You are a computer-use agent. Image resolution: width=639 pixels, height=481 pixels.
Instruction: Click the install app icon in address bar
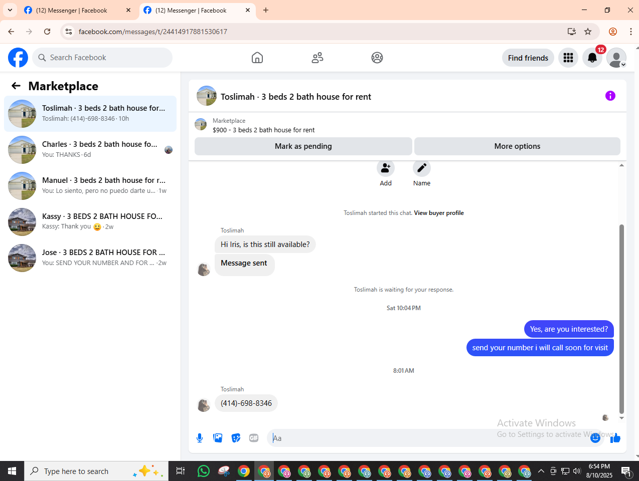572,32
